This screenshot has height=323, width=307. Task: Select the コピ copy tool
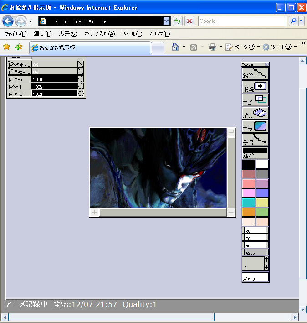255,100
